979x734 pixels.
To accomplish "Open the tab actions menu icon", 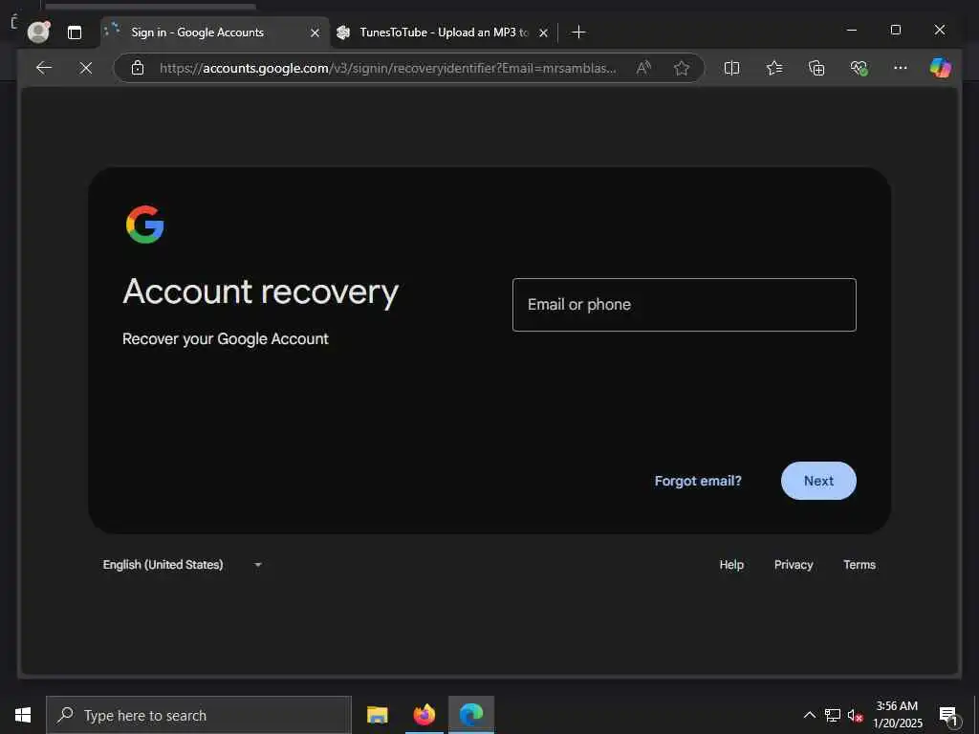I will tap(75, 32).
